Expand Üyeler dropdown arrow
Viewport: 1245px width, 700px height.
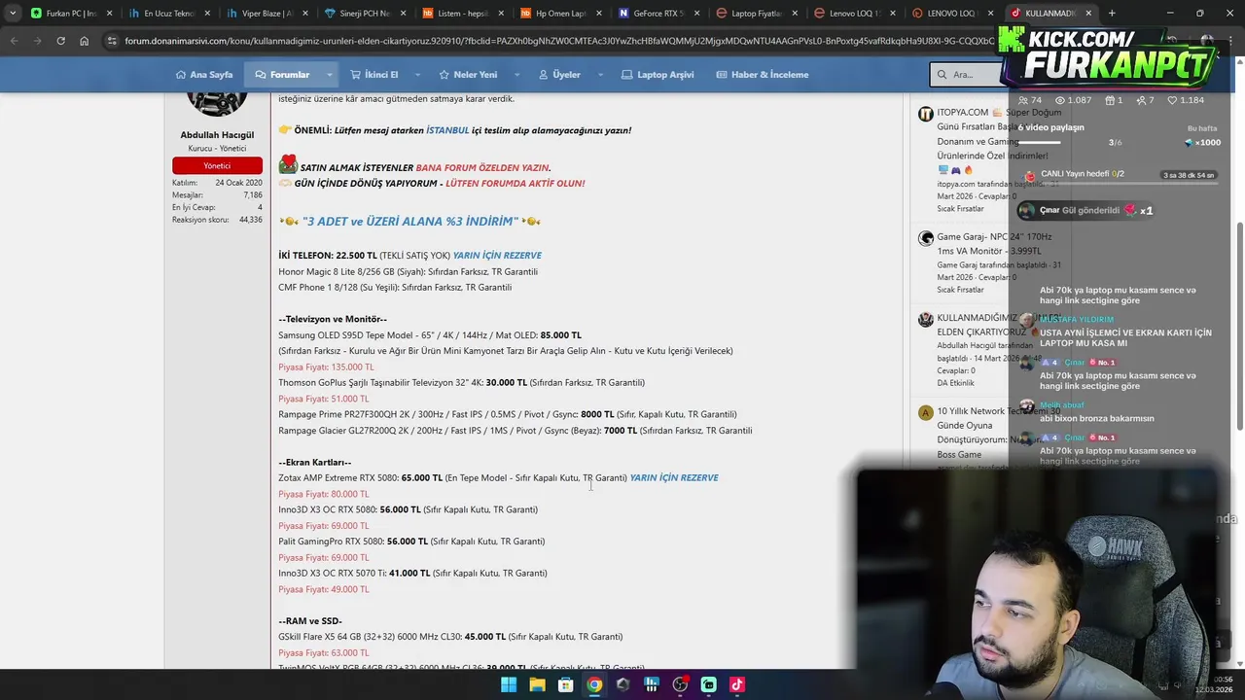(x=599, y=75)
